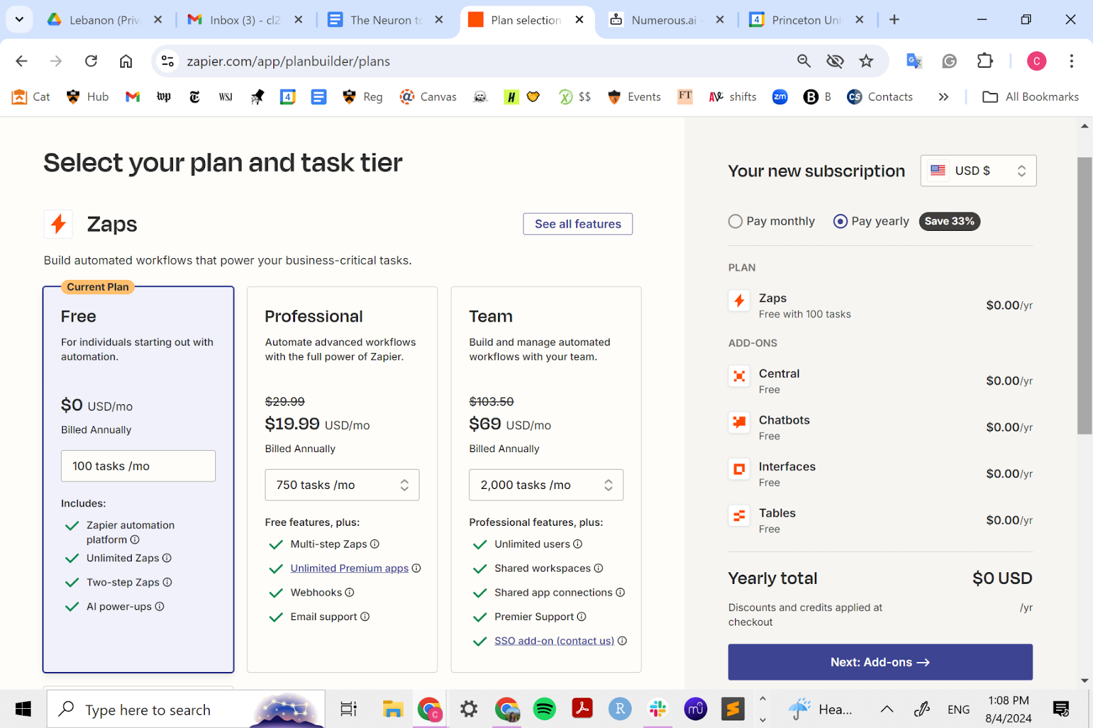This screenshot has height=728, width=1093.
Task: Open the browser home page
Action: [x=126, y=61]
